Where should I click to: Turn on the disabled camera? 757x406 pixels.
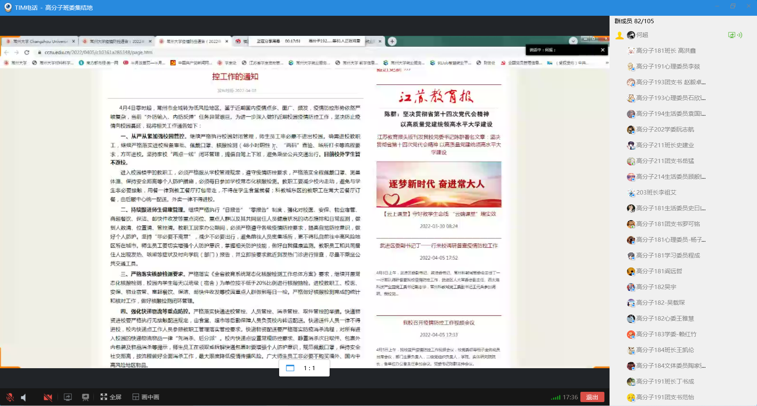click(48, 397)
